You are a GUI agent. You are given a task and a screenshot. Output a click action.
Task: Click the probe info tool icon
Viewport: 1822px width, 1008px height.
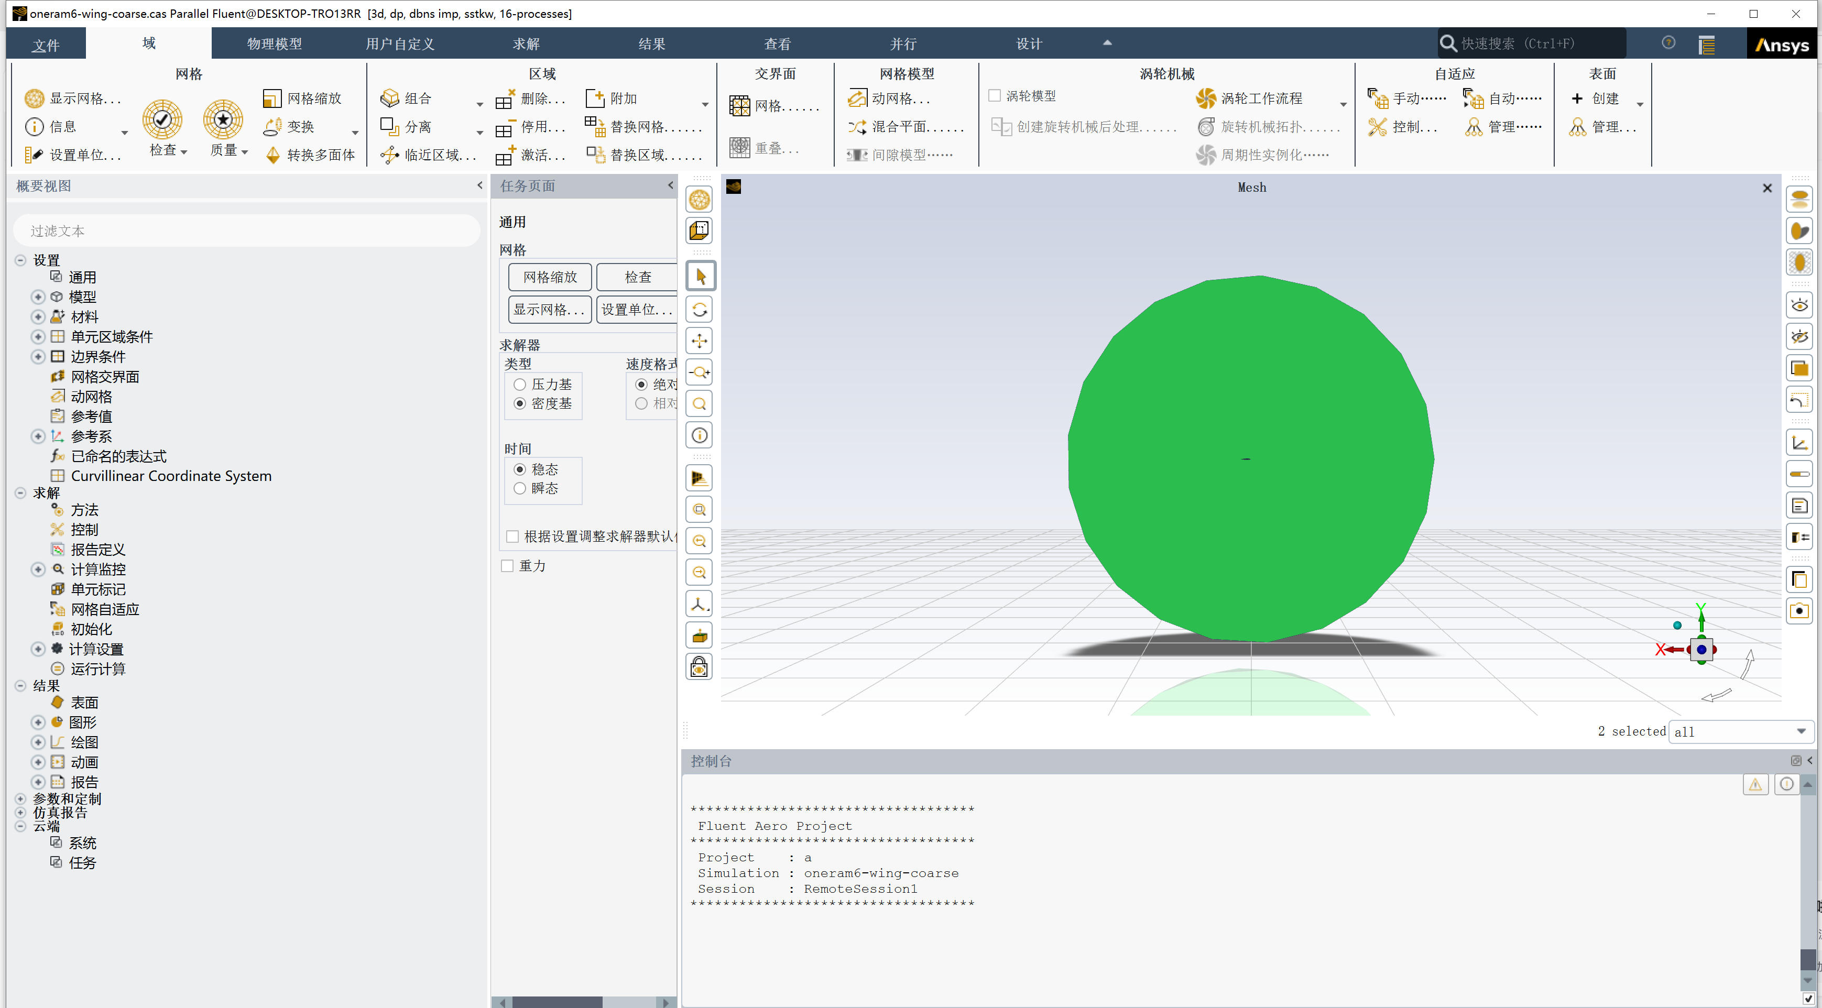pyautogui.click(x=700, y=435)
